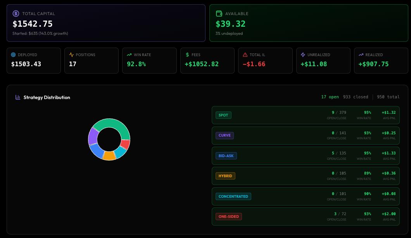
Task: Select the HYBRID strategy tag
Action: click(x=225, y=176)
